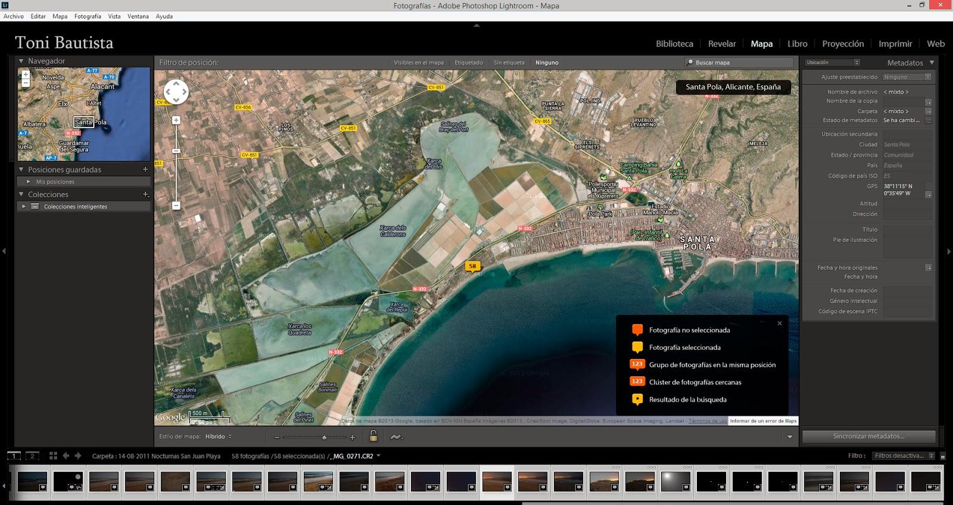This screenshot has width=953, height=505.
Task: Click the Nombre de la copia arrow button
Action: coord(928,102)
